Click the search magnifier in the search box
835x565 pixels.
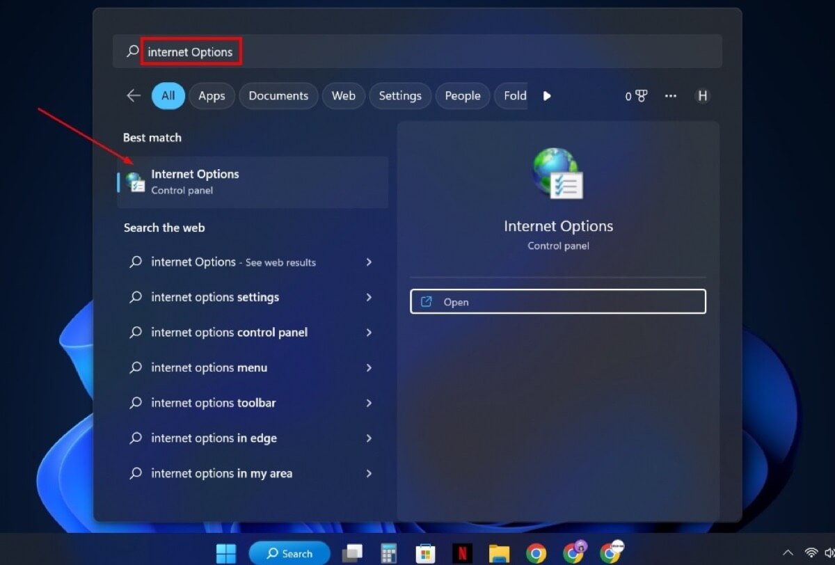[x=131, y=51]
